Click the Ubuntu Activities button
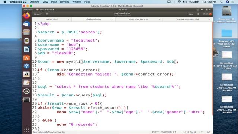This screenshot has height=134, width=238. click(28, 10)
